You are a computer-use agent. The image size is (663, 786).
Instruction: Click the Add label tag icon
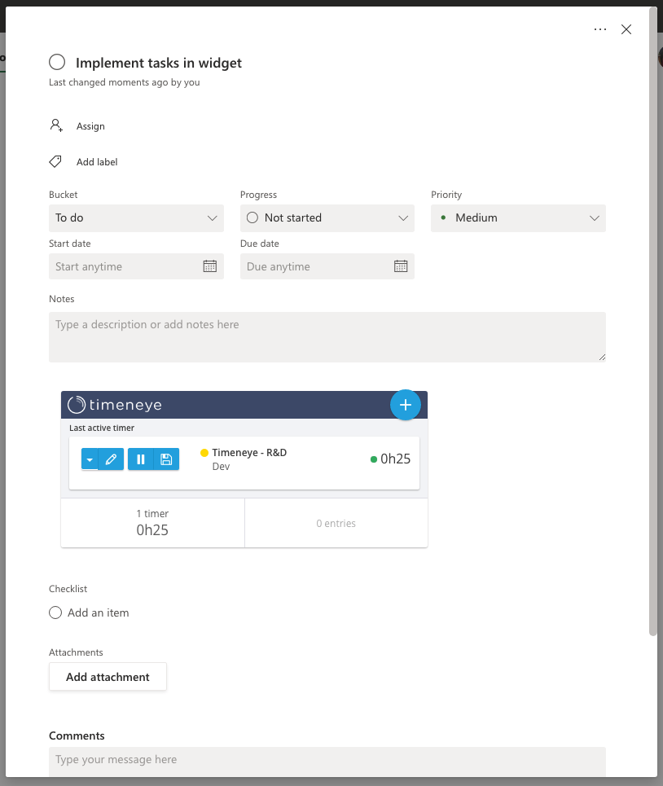55,160
